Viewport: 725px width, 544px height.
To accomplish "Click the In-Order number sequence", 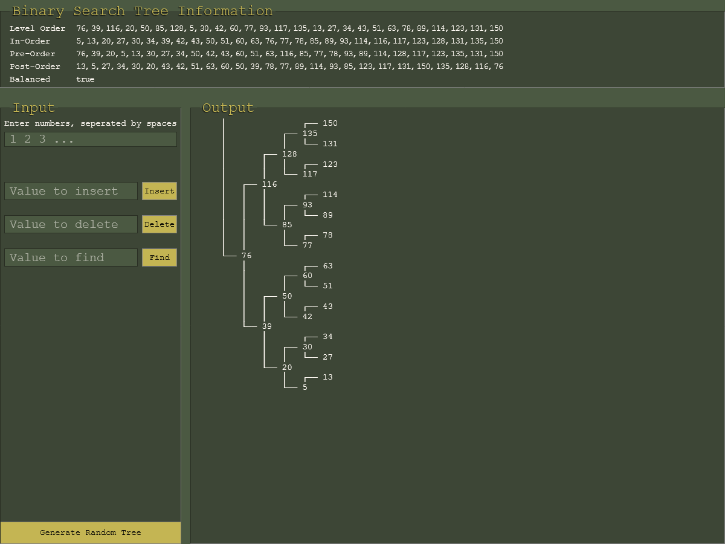I will (x=289, y=41).
